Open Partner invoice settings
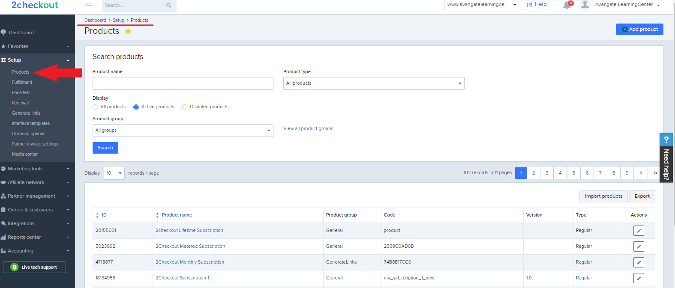 pos(35,144)
